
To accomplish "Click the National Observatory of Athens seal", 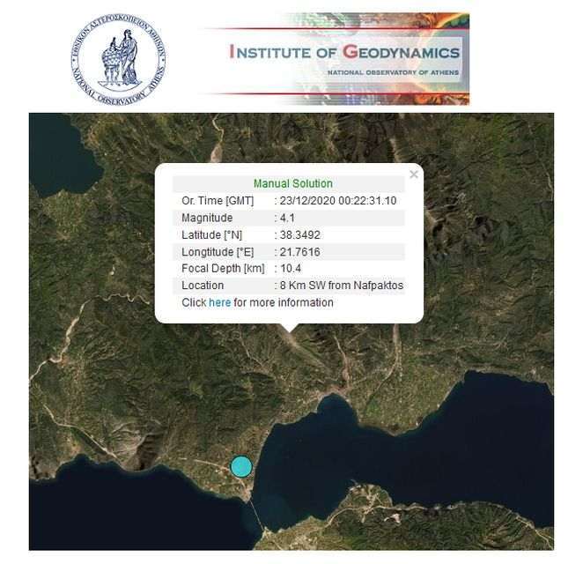I will click(x=118, y=59).
